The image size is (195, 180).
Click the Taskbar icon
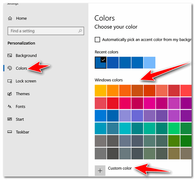tap(10, 132)
